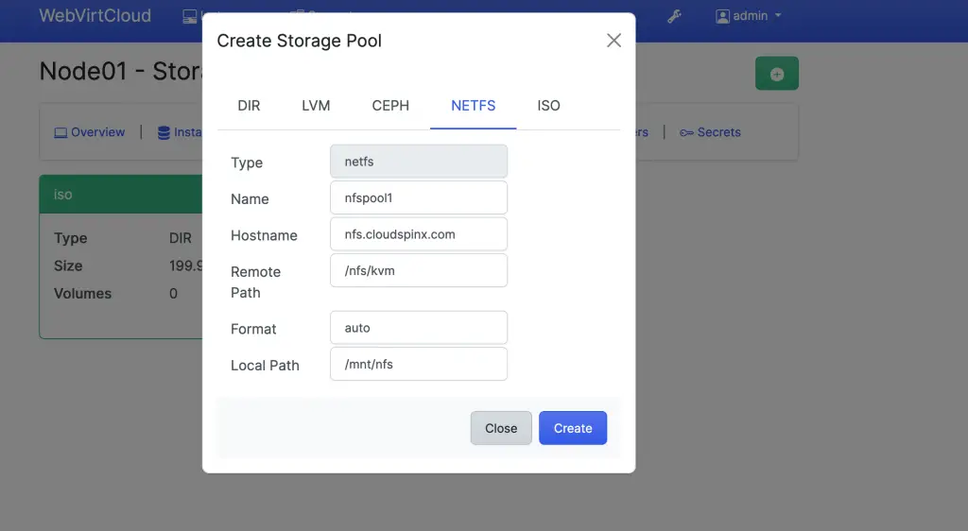Open the admin user dropdown
This screenshot has height=531, width=968.
pos(749,16)
